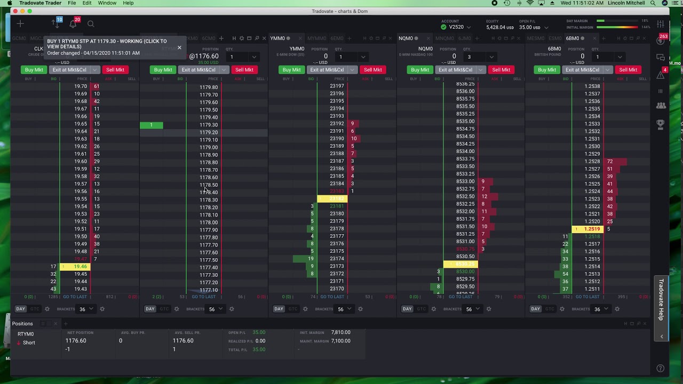Open the sidebar icon with badge 263

click(x=661, y=41)
